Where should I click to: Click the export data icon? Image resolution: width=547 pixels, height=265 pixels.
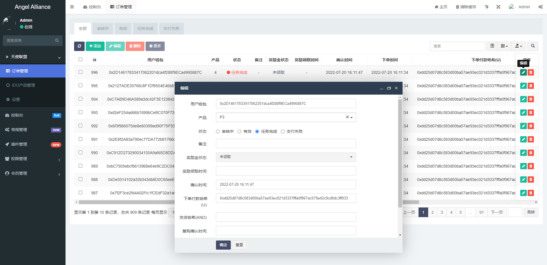pos(519,46)
